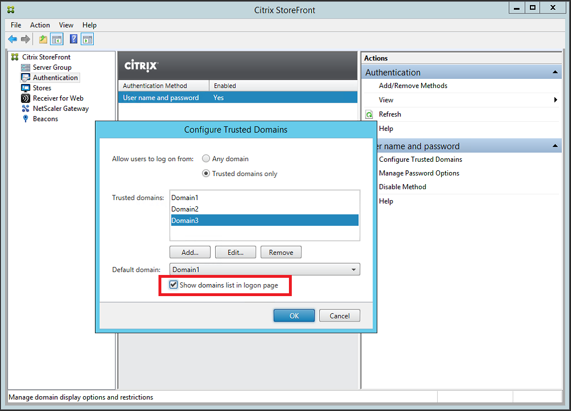Toggle the Show/Hide Console Tree toolbar icon

57,39
